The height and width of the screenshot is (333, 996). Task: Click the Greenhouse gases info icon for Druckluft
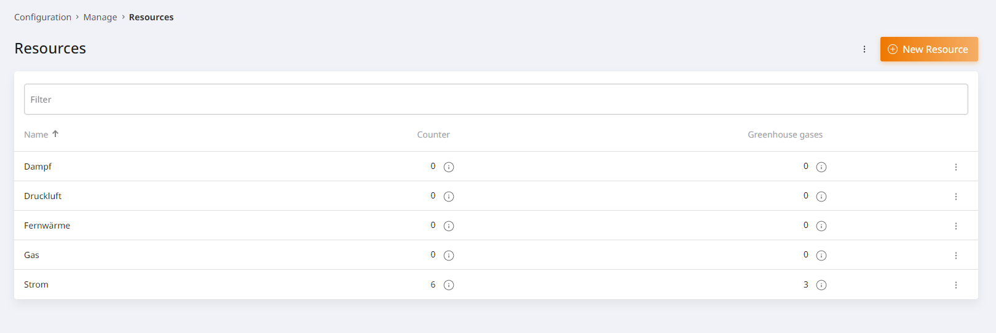pos(821,197)
